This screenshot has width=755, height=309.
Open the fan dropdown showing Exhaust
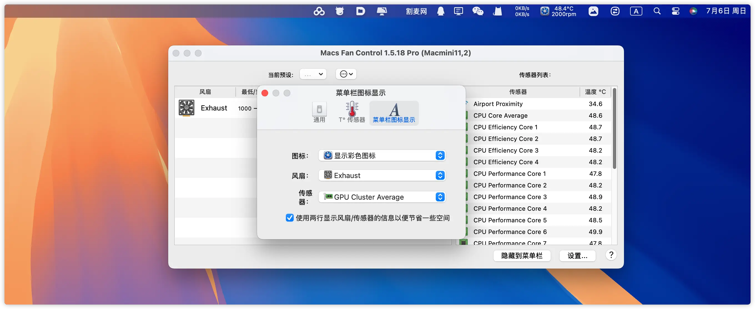[382, 175]
